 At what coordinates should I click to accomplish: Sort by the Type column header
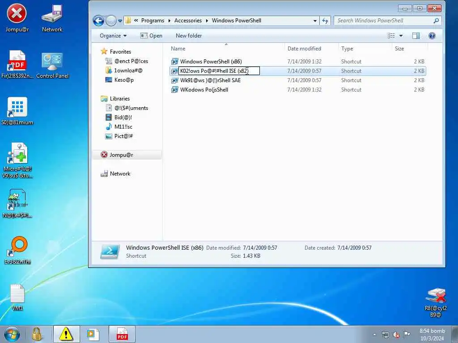pyautogui.click(x=365, y=48)
